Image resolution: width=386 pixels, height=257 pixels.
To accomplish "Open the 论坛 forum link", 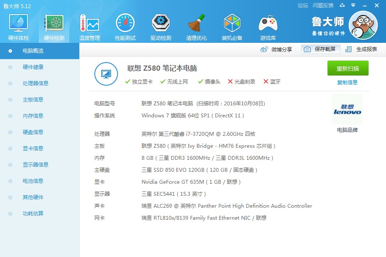I will (302, 6).
